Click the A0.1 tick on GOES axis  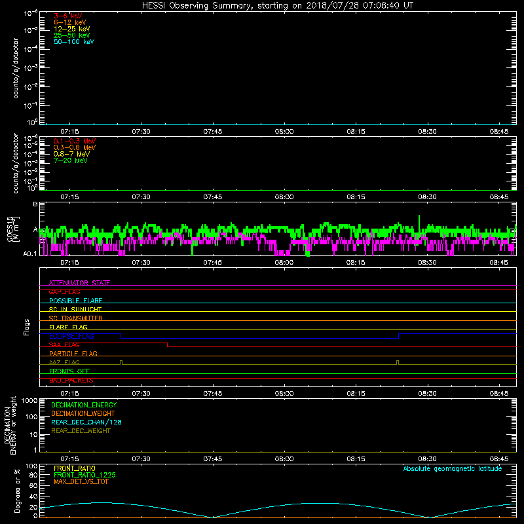coord(30,254)
